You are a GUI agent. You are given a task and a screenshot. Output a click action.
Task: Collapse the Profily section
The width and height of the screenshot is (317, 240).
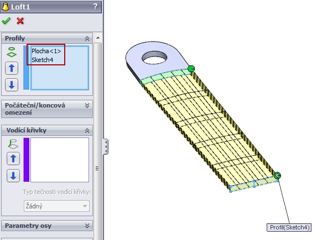click(x=87, y=38)
